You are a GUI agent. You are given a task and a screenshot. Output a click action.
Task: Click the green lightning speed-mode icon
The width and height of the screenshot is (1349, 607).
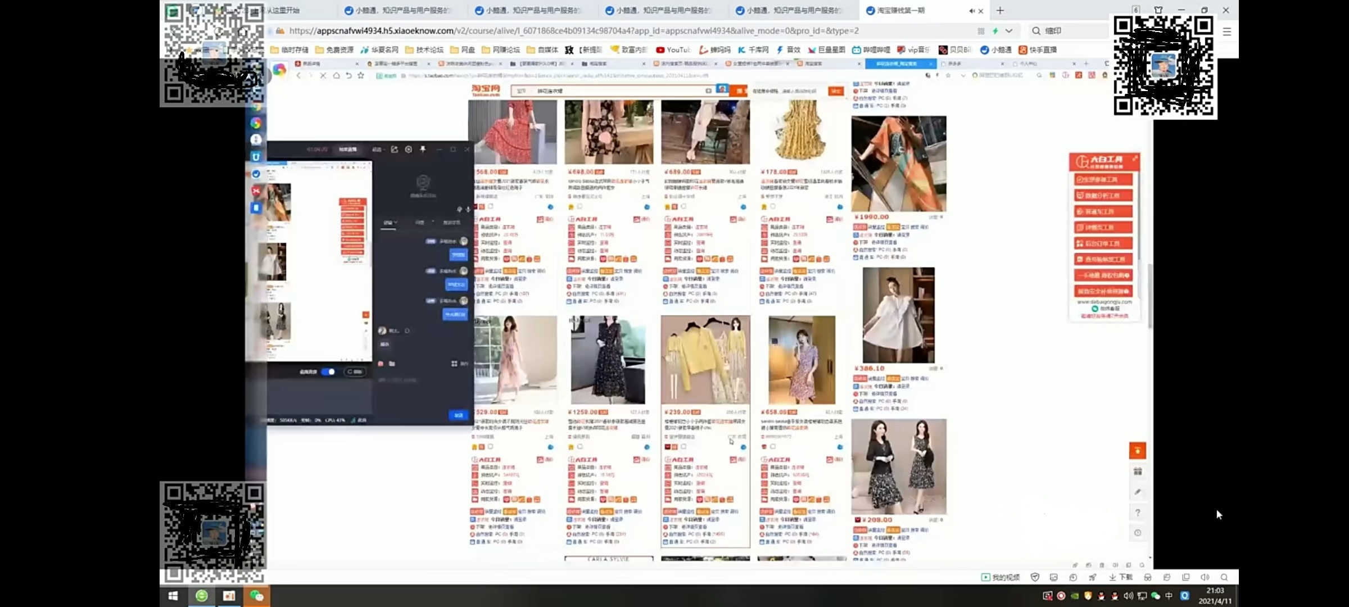point(995,31)
